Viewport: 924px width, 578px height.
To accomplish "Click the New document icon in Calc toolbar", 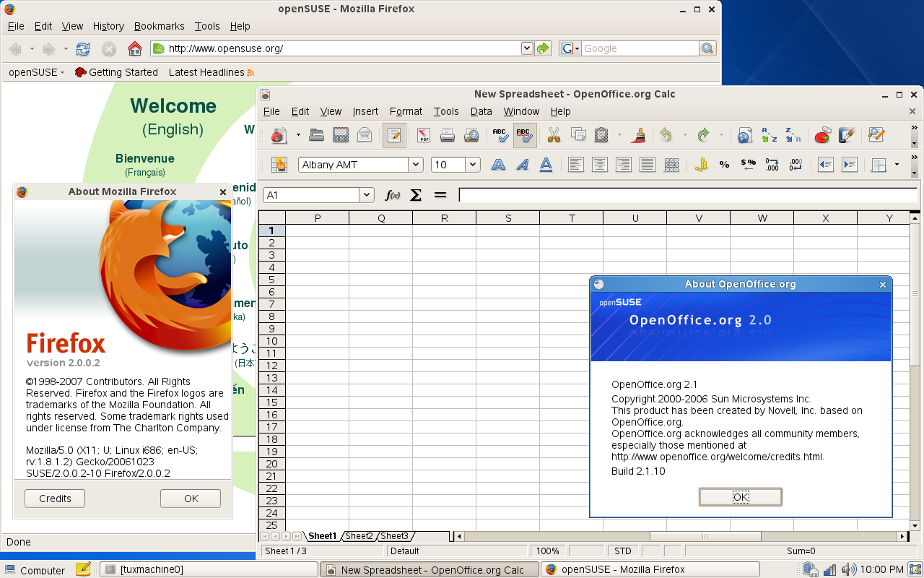I will tap(279, 135).
